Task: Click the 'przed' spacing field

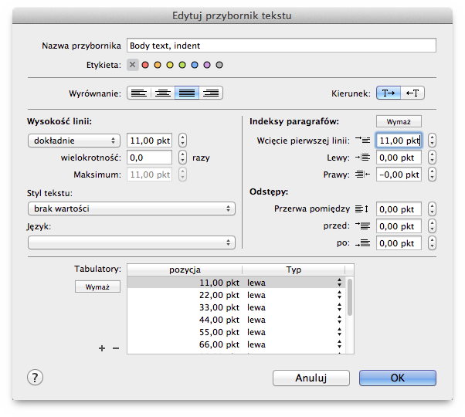Action: (x=399, y=226)
